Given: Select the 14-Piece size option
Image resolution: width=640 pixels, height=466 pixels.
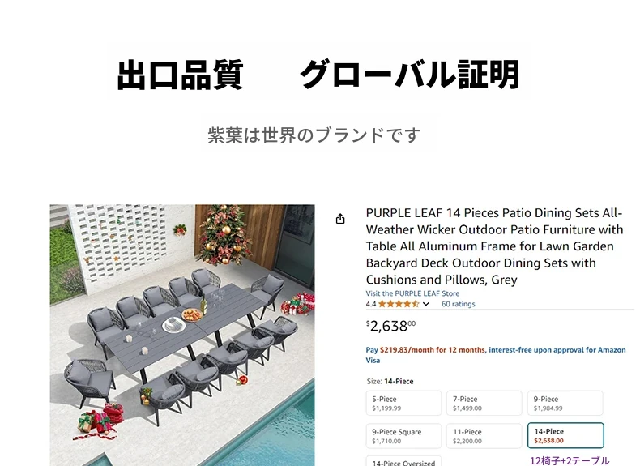Looking at the screenshot, I should [565, 436].
